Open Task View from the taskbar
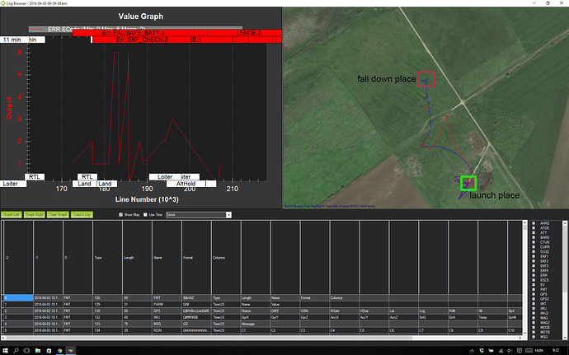Screen dimensions: 569x355 click(26, 350)
